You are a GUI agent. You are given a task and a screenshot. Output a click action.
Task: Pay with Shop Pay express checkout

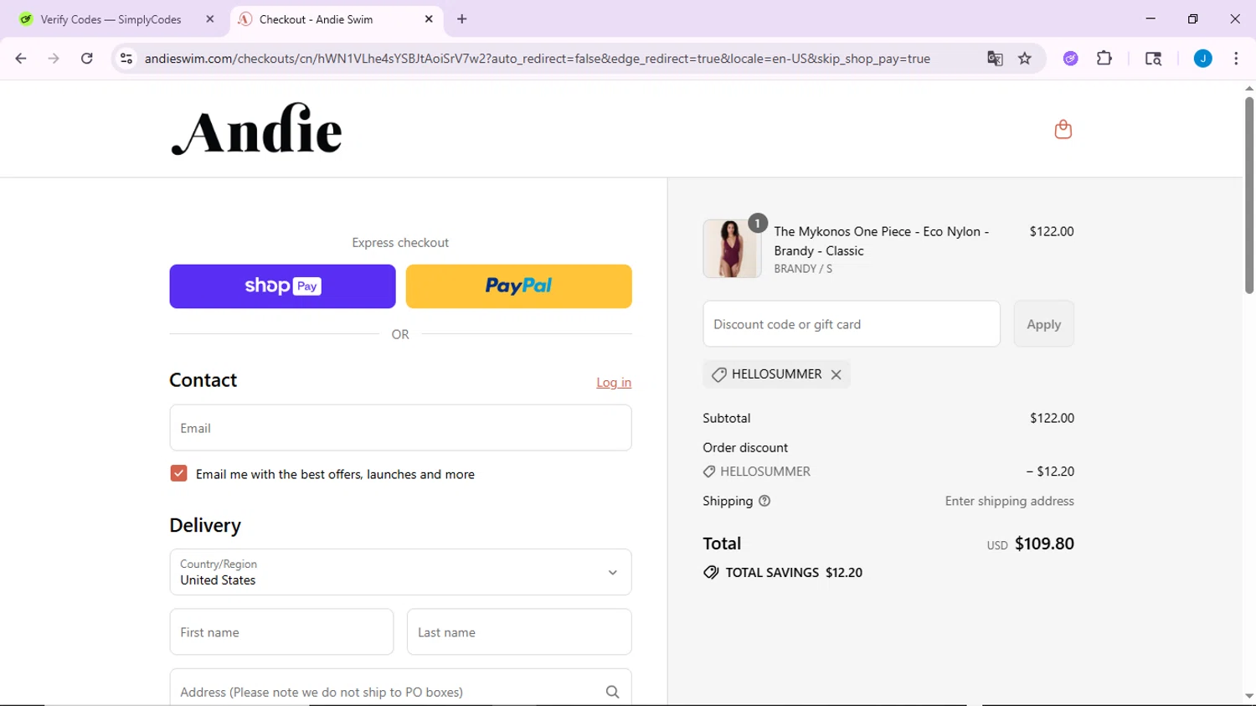click(x=282, y=286)
